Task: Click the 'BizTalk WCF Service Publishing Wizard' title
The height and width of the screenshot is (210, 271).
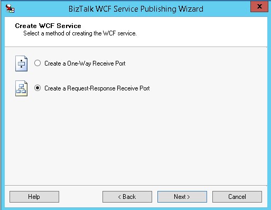Action: (136, 9)
